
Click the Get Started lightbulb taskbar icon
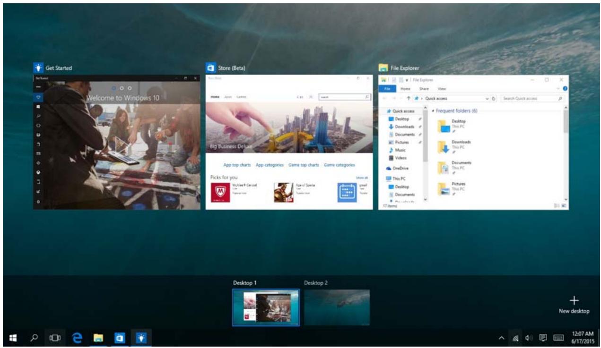[x=141, y=339]
